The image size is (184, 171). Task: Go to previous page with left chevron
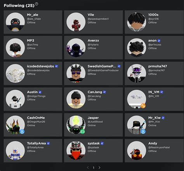(88, 168)
